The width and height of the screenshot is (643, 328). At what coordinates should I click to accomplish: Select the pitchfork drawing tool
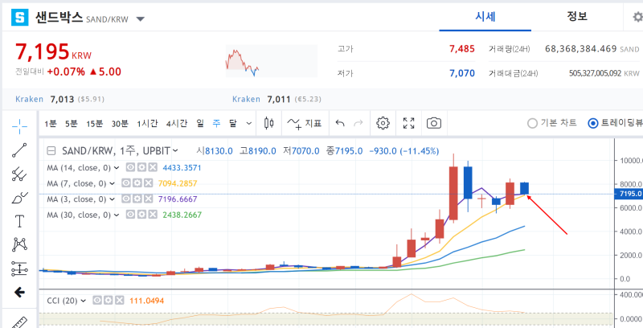[x=19, y=174]
